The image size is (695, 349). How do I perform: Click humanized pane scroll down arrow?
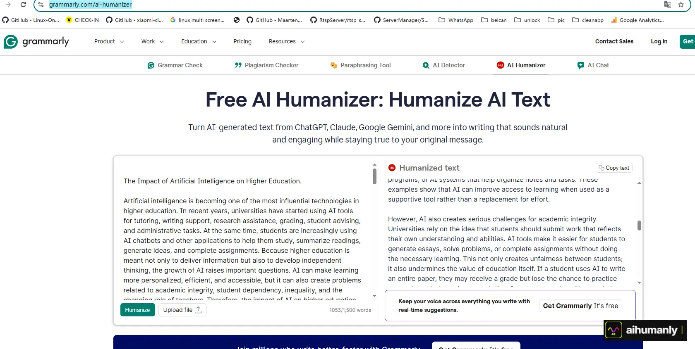639,283
